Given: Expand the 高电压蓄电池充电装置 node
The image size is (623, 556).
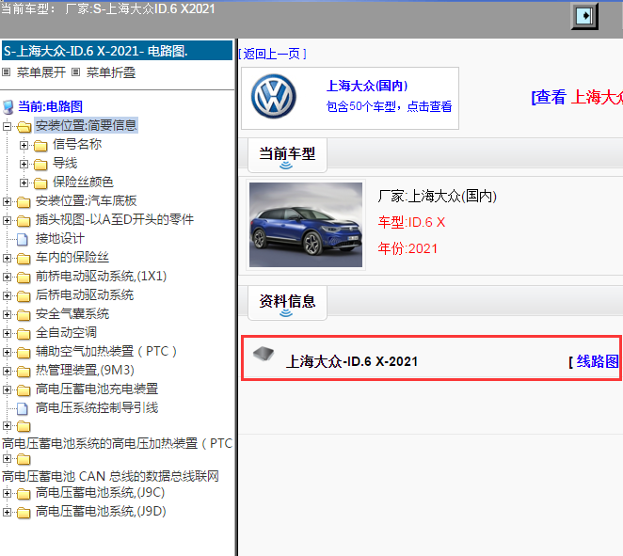Looking at the screenshot, I should point(7,390).
